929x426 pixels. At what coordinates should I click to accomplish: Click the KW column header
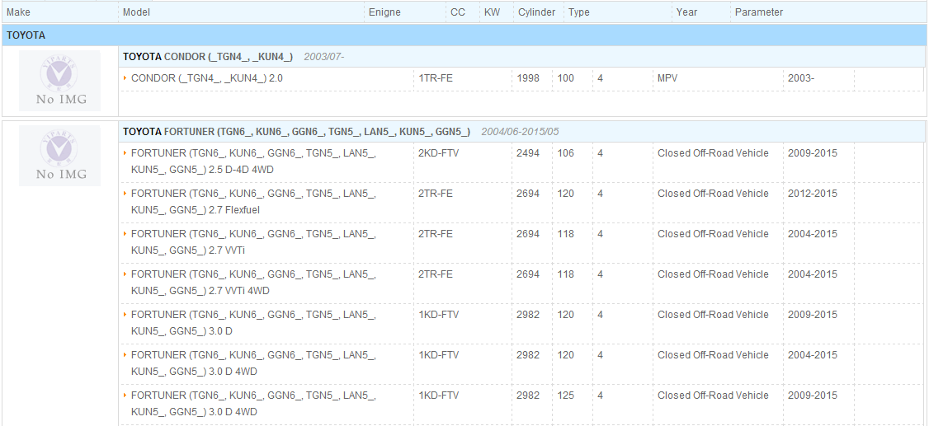click(492, 12)
